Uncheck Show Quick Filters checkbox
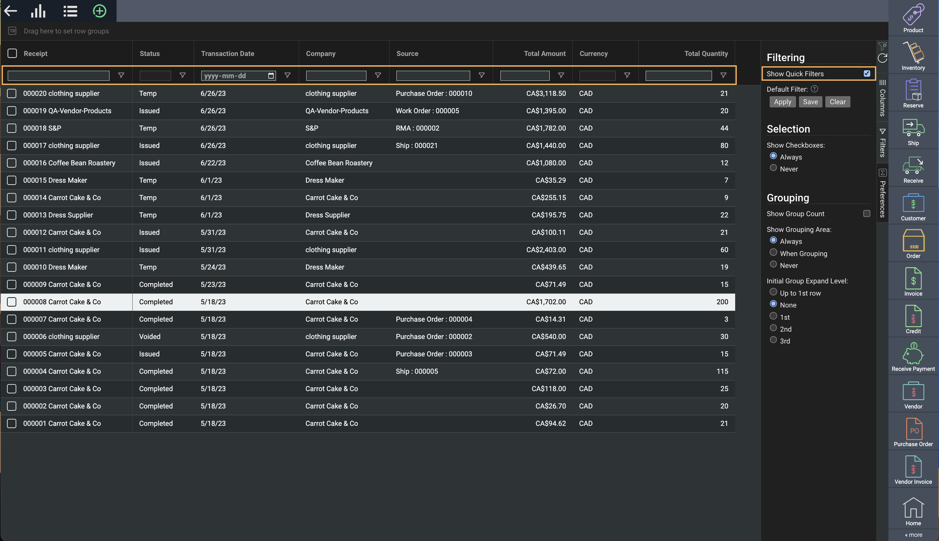Screen dimensions: 939x541 (867, 74)
